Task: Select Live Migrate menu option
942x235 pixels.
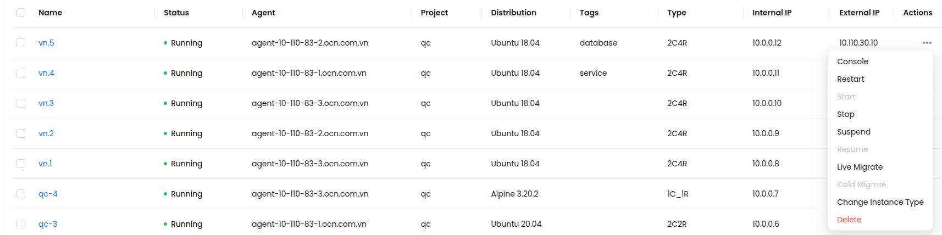Action: 860,167
